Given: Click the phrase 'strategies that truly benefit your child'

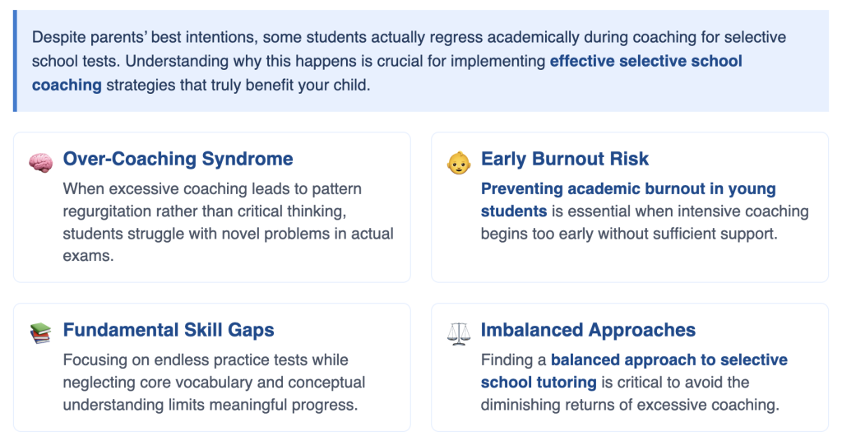Looking at the screenshot, I should point(238,85).
